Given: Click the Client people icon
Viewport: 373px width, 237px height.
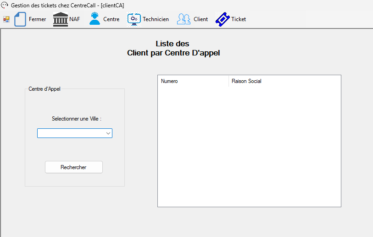Looking at the screenshot, I should click(184, 19).
